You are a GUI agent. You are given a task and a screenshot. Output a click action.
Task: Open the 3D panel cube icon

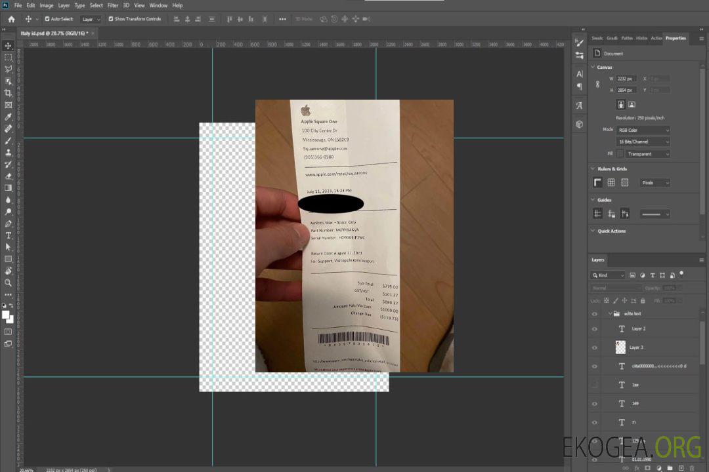point(579,124)
